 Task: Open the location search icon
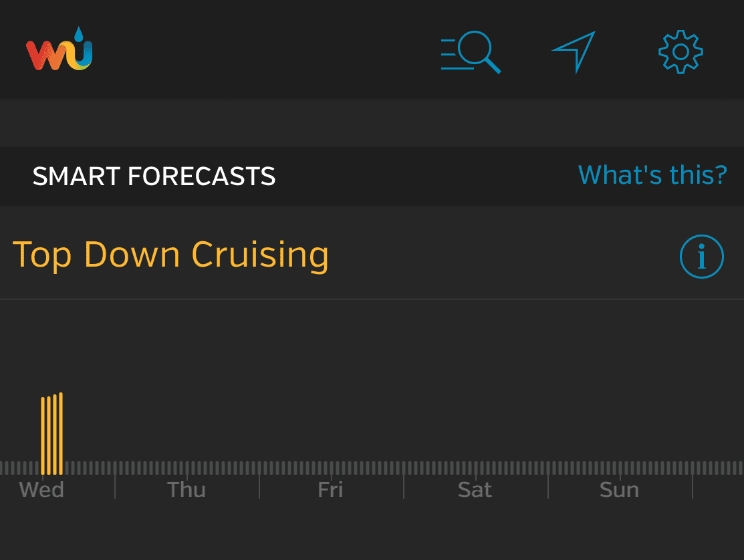[x=471, y=52]
